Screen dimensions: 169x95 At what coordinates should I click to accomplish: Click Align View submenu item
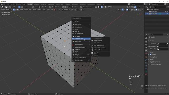[100, 53]
